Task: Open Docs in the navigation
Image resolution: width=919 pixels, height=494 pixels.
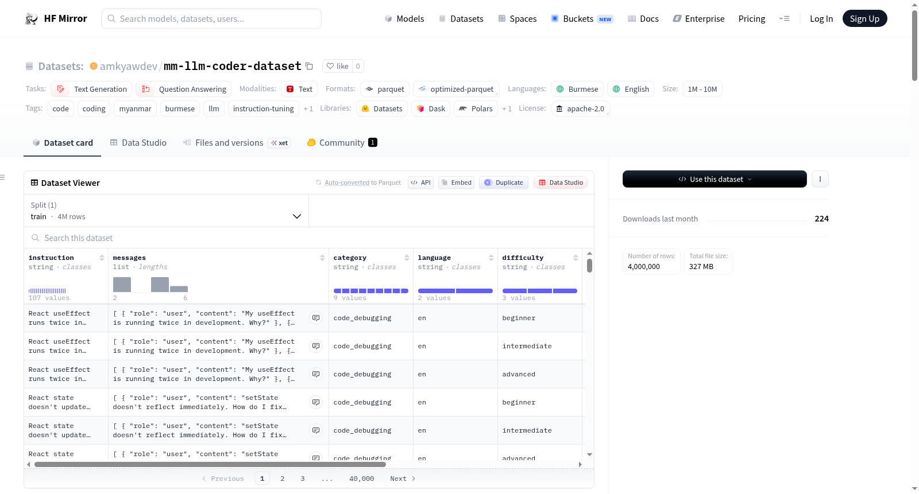Action: pyautogui.click(x=643, y=19)
